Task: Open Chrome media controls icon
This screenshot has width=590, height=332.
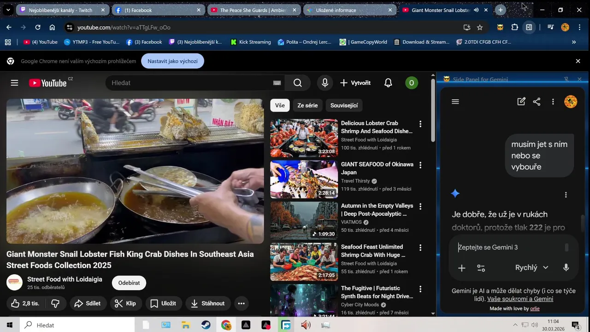Action: (x=550, y=27)
